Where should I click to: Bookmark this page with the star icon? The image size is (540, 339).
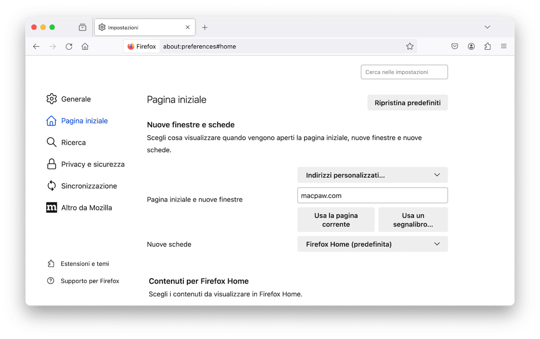point(410,47)
